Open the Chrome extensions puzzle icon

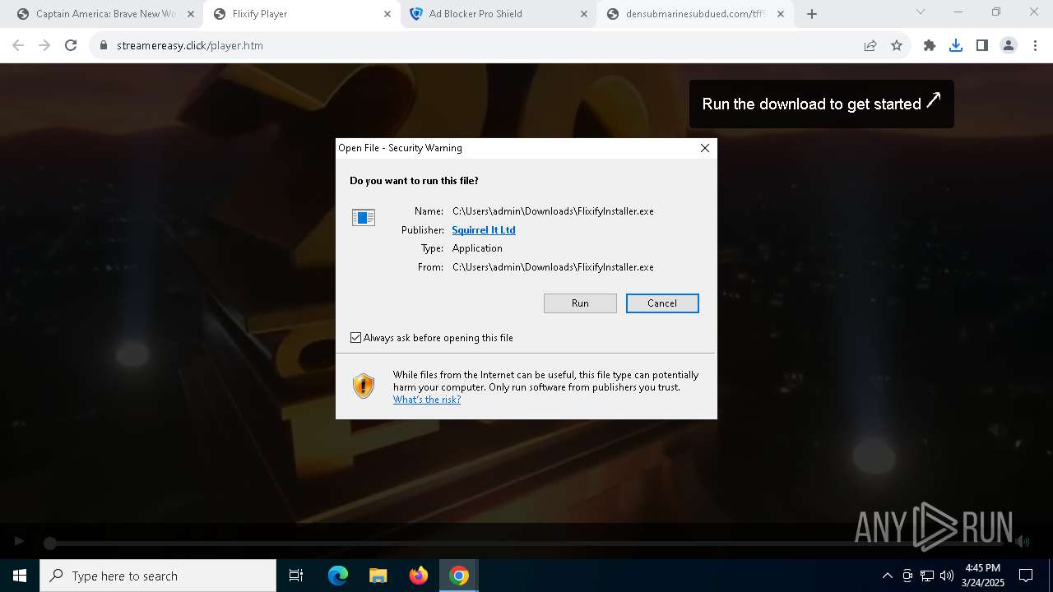(930, 45)
